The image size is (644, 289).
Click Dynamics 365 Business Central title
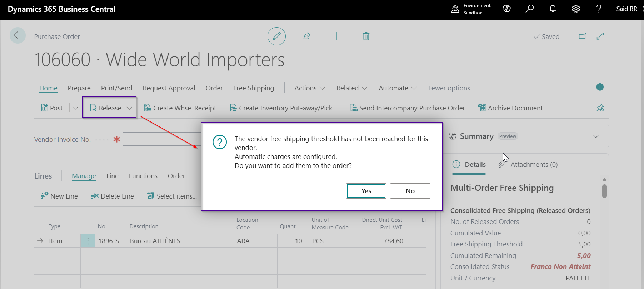[x=61, y=9]
